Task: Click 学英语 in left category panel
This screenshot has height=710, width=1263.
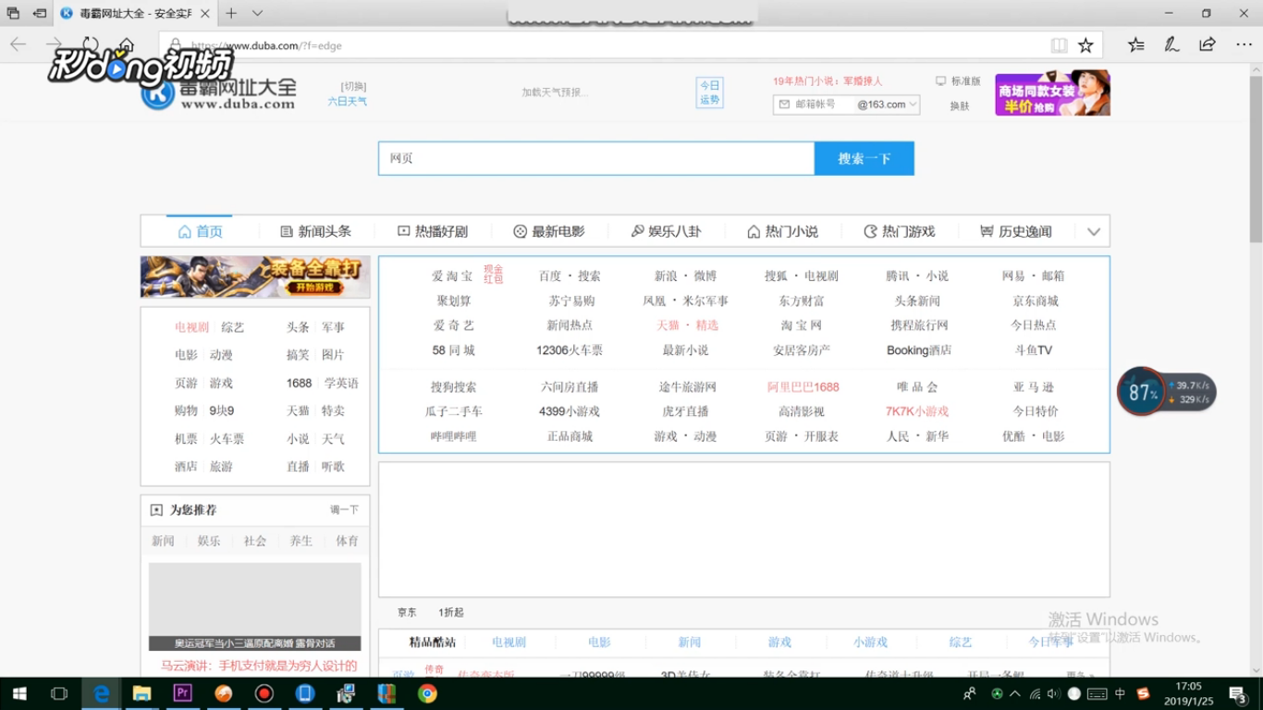Action: [341, 383]
